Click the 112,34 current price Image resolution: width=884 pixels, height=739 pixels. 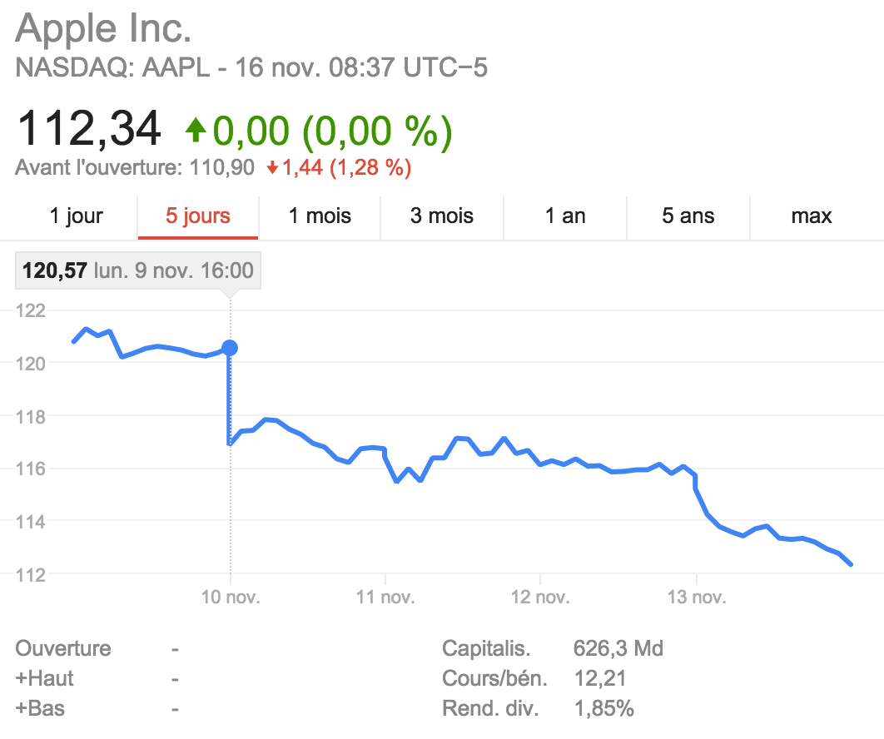click(x=89, y=129)
